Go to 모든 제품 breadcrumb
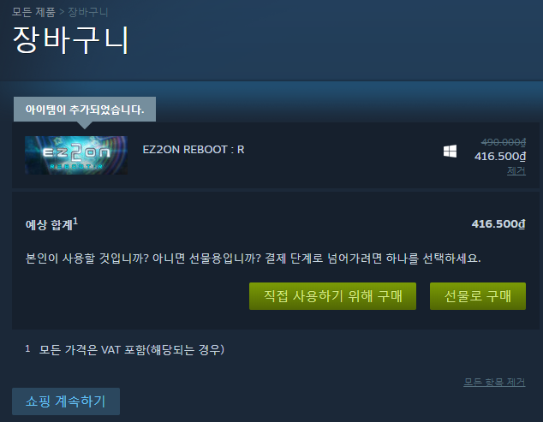Viewport: 543px width, 422px height. pyautogui.click(x=33, y=12)
